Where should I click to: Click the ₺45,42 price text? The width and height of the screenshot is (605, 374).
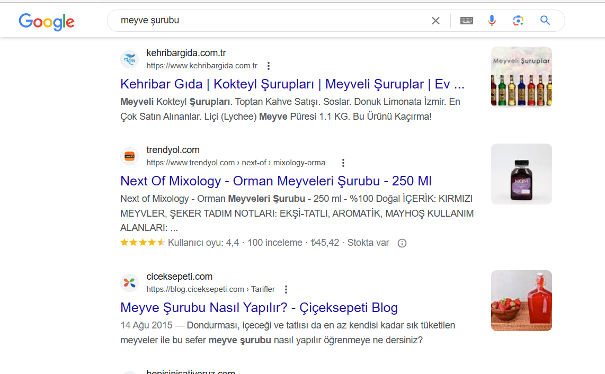click(325, 243)
